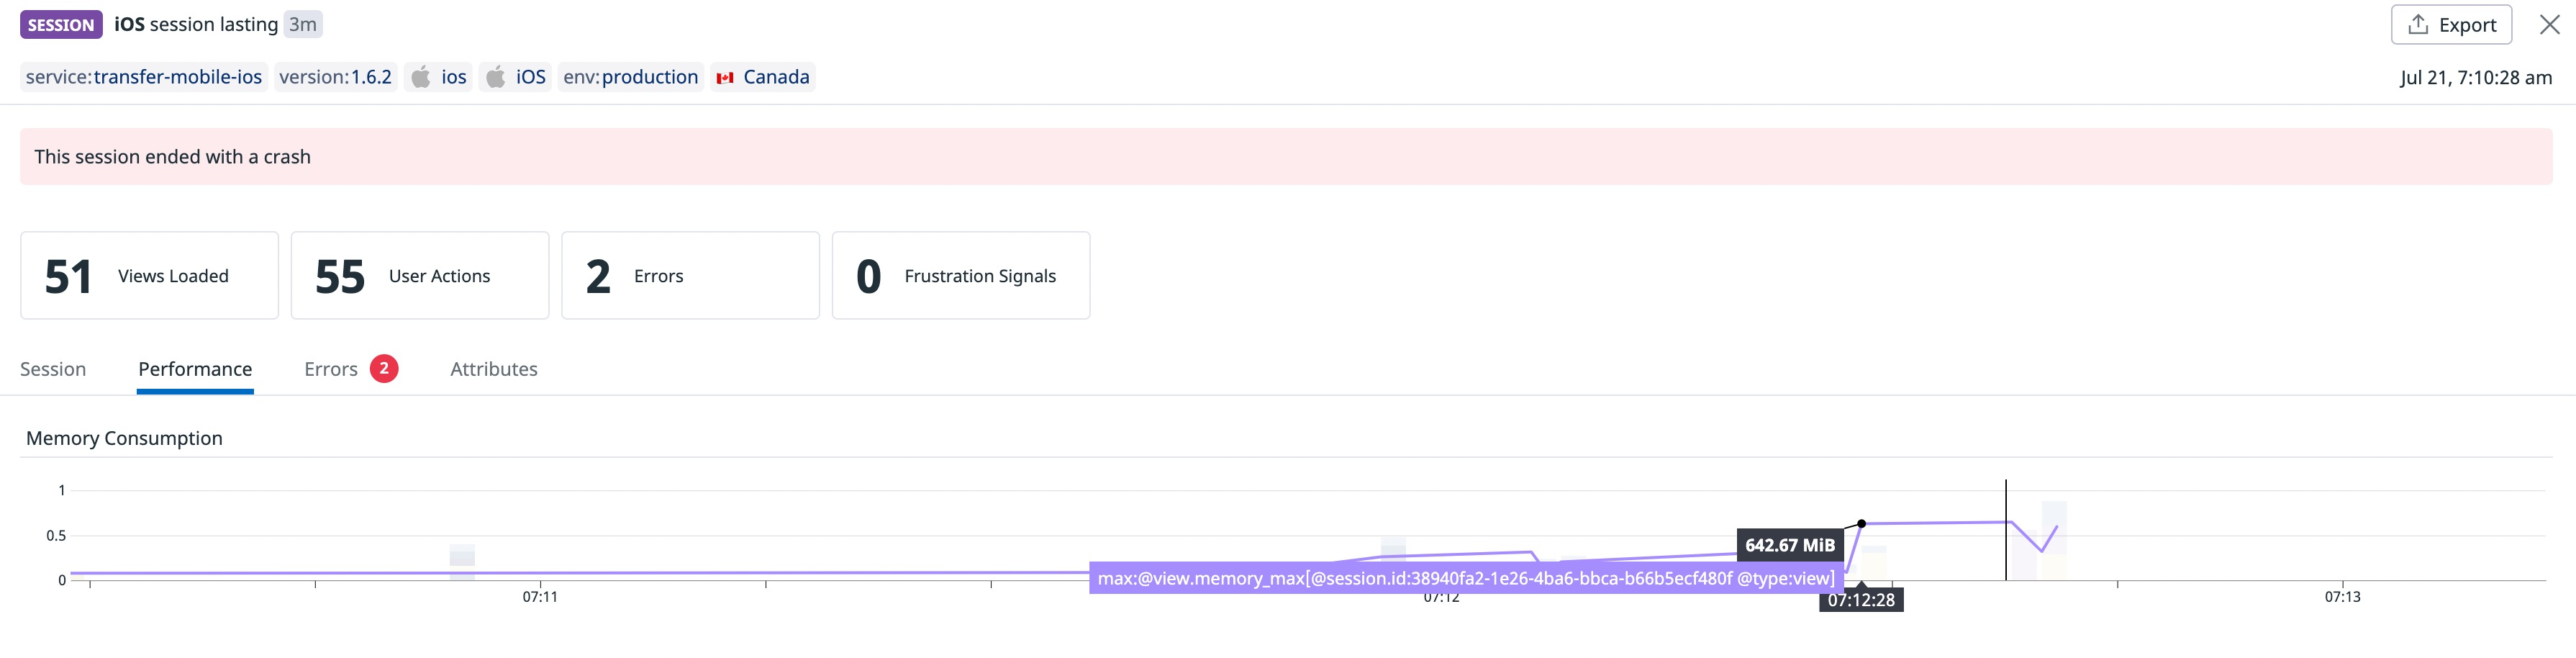Switch to the Session tab
The height and width of the screenshot is (658, 2576).
point(52,368)
